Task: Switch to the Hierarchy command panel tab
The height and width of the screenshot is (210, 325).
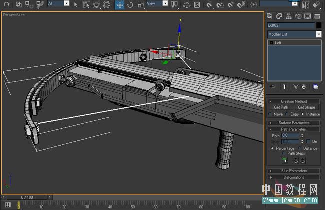Action: coord(289,16)
